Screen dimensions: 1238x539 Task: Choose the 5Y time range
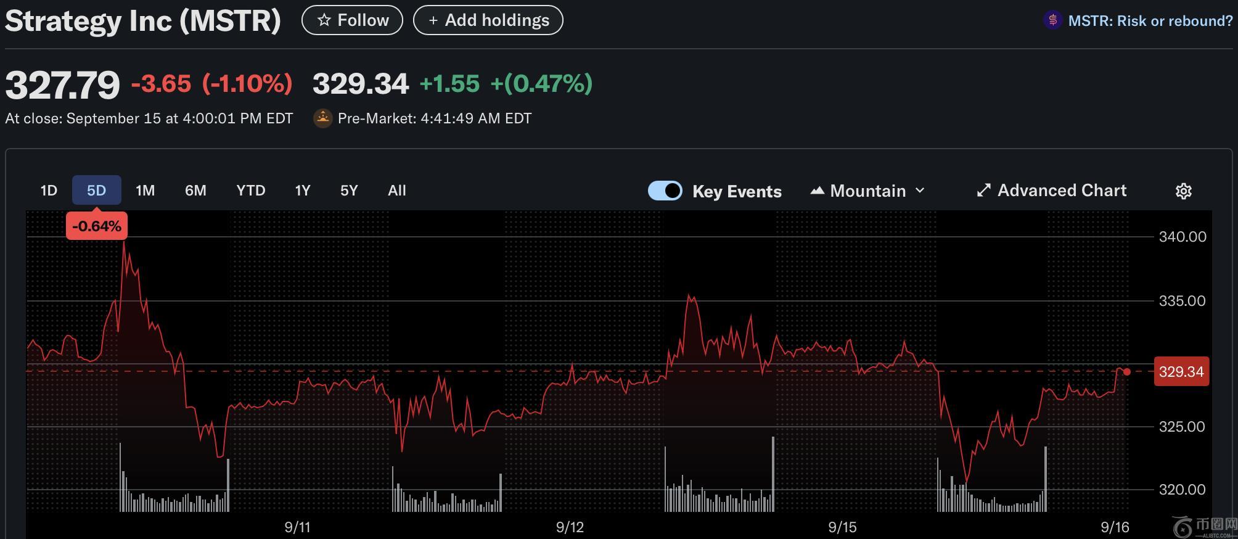tap(349, 191)
